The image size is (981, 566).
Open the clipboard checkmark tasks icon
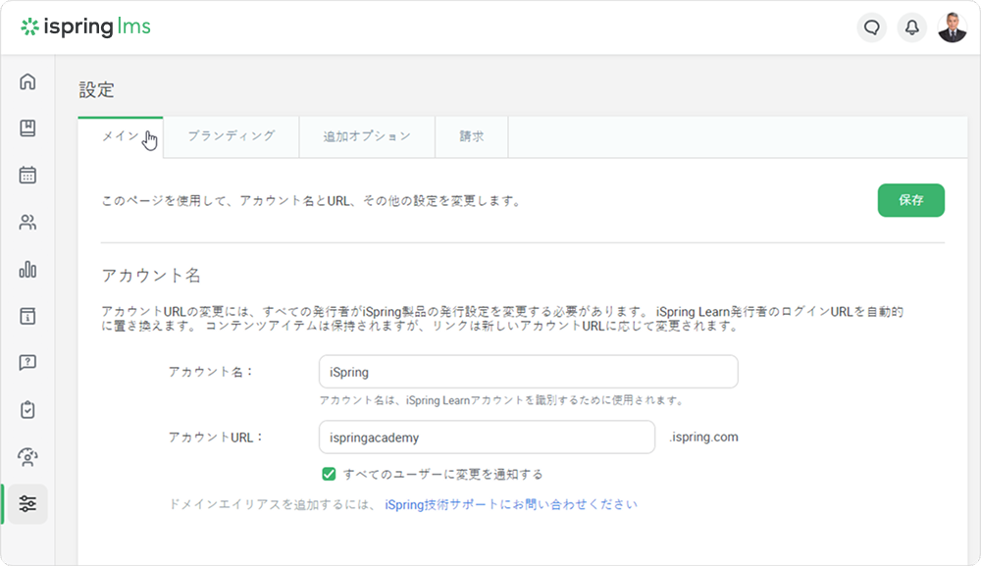click(27, 409)
